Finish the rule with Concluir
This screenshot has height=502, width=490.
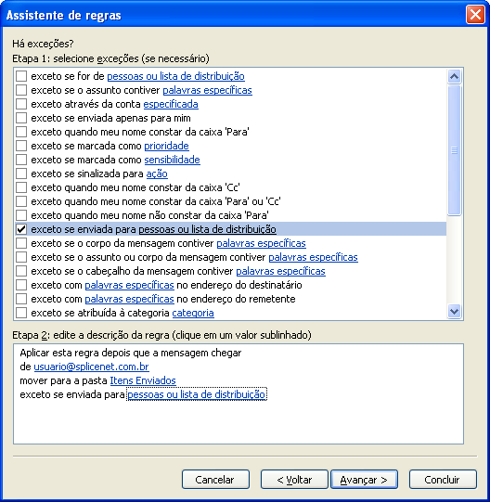[443, 480]
